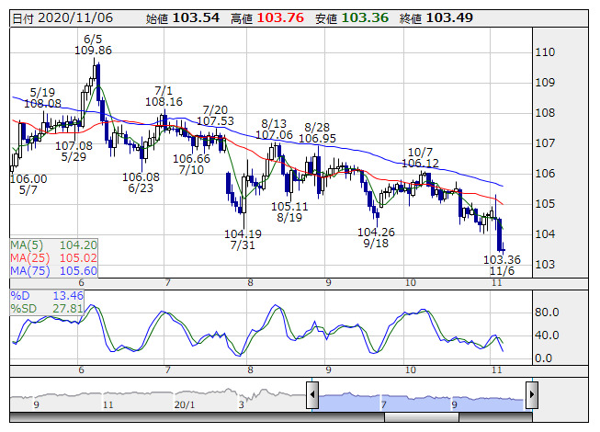Click the right range handle arrow in navigator
This screenshot has width=600, height=432.
531,396
